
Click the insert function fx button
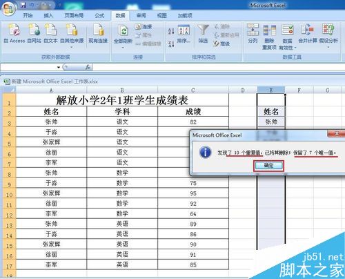[88, 67]
